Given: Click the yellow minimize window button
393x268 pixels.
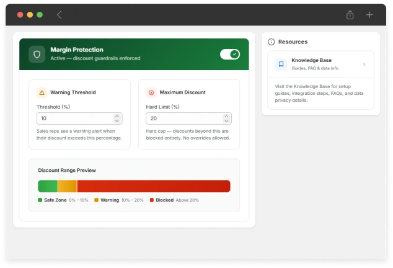Looking at the screenshot, I should [30, 15].
